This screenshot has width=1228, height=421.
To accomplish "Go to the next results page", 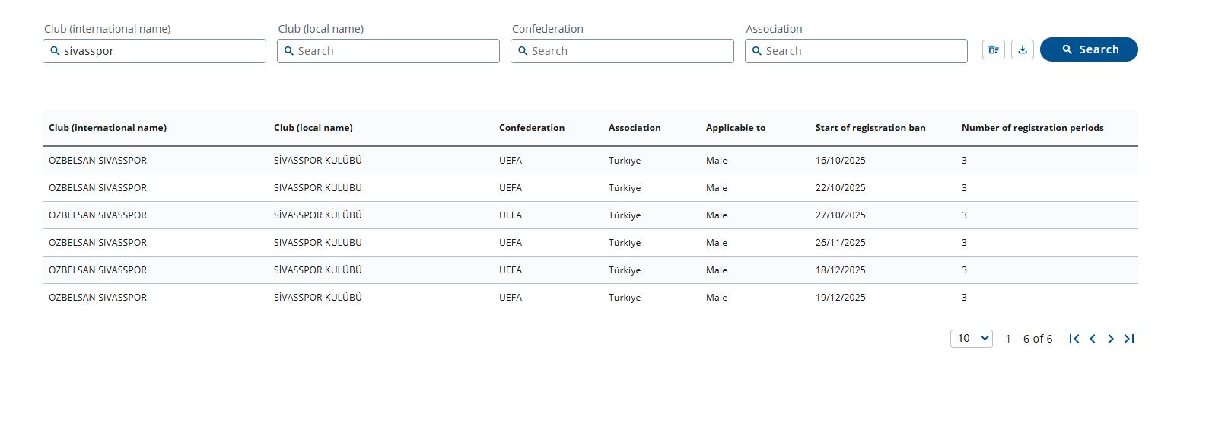I will click(1110, 339).
